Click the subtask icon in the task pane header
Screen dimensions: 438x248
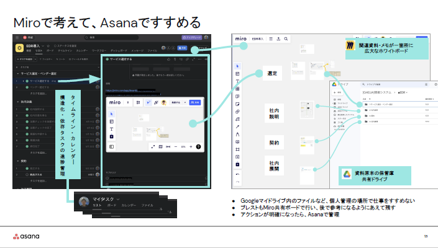181,59
